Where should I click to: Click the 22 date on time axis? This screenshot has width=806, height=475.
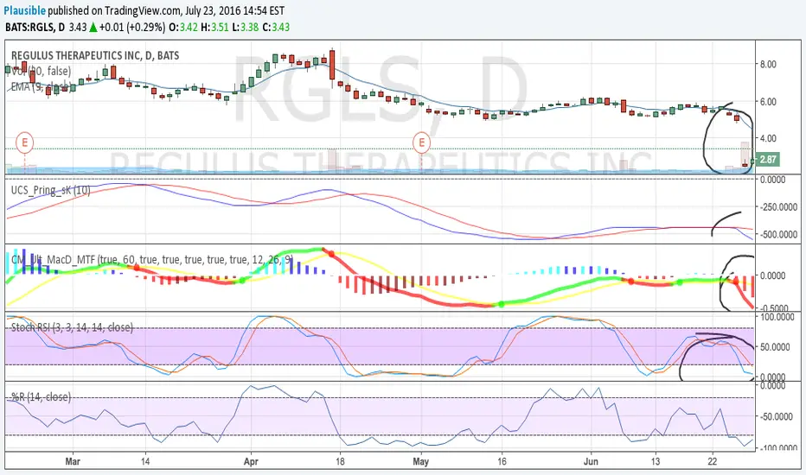[x=713, y=461]
